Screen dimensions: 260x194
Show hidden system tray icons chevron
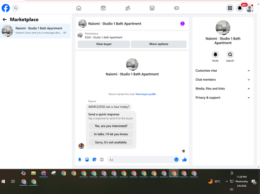coord(227,182)
